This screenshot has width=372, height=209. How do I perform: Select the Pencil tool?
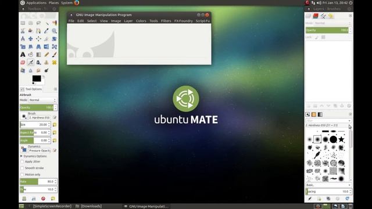(46, 55)
